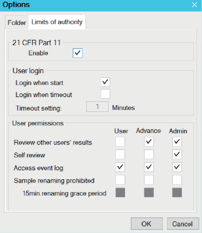Uncheck the 21 CFR Part 11 Enable checkbox
This screenshot has width=202, height=233.
click(x=77, y=53)
